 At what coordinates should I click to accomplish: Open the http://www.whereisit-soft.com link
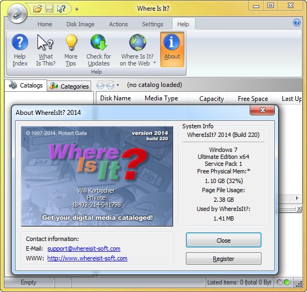pos(87,258)
